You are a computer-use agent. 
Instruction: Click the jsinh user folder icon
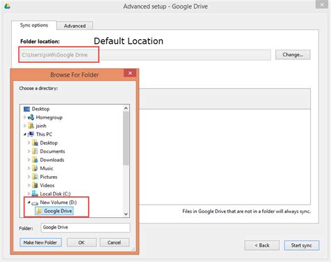(31, 126)
